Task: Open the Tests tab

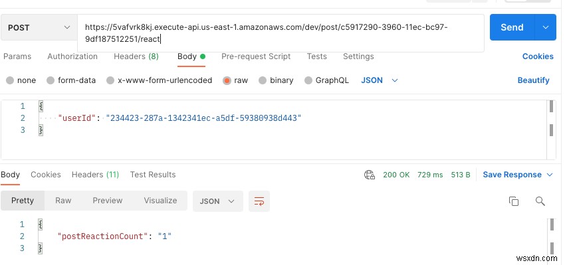Action: click(x=316, y=56)
